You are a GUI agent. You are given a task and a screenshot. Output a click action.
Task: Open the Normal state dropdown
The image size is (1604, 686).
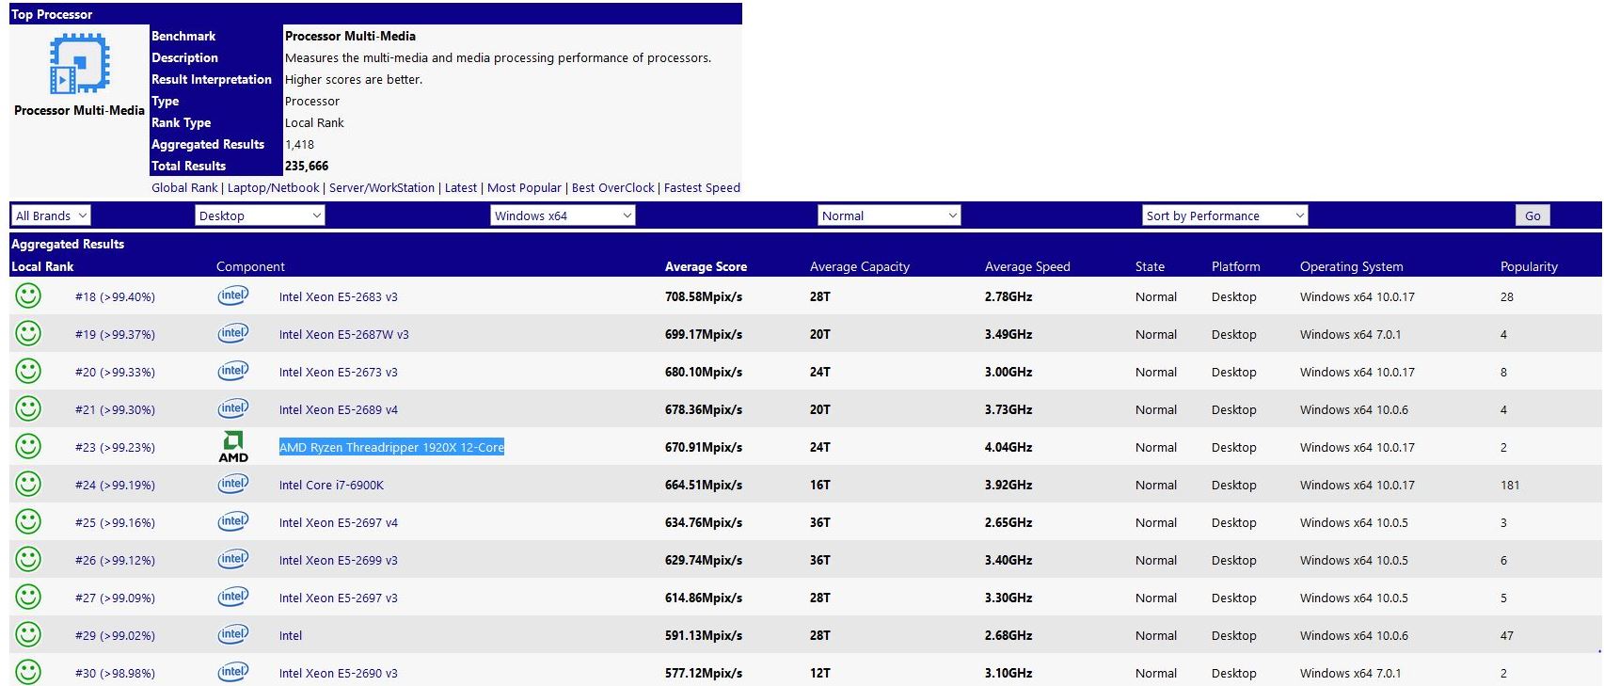tap(889, 215)
